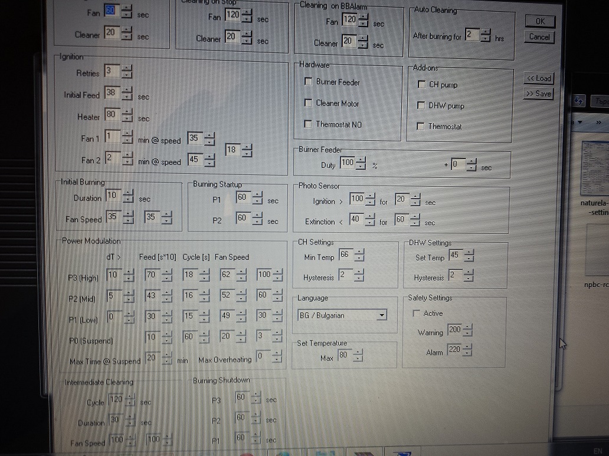Toggle the DHW pump checkbox
This screenshot has width=609, height=456.
(x=421, y=106)
